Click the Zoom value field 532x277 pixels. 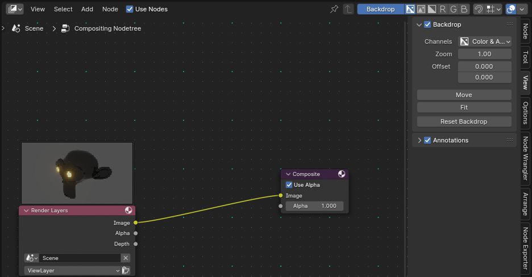coord(484,54)
